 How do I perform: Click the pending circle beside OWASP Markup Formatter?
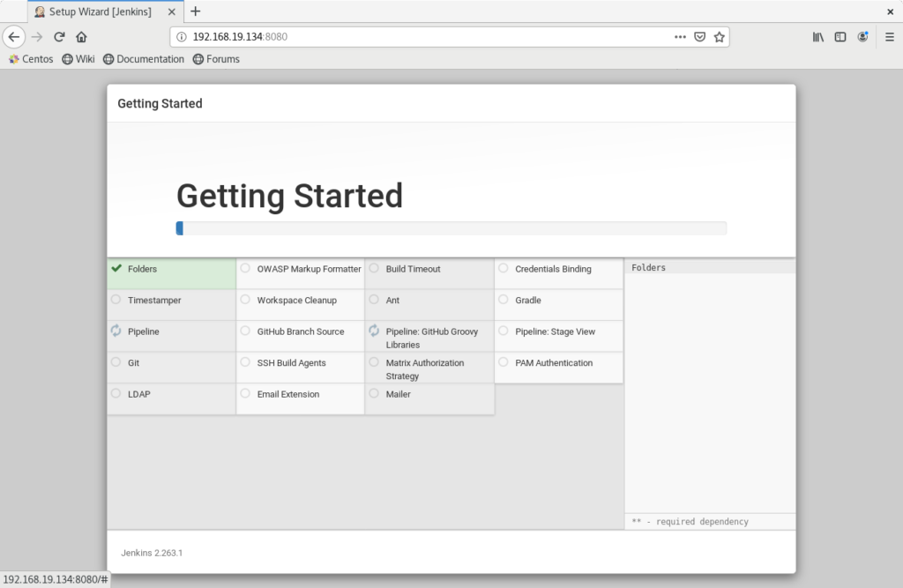point(245,268)
